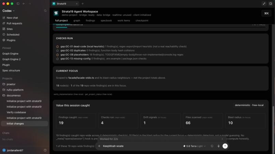This screenshot has height=154, width=275.
Task: Click the documenso open folder icon
Action: point(4,95)
